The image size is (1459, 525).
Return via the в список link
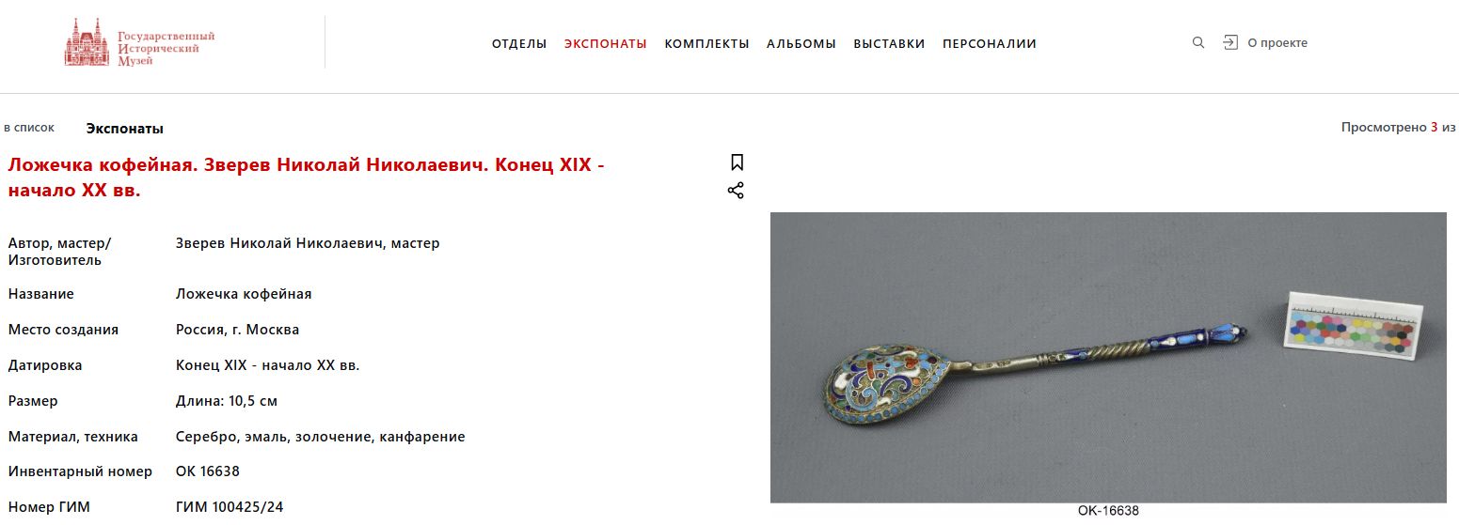point(29,128)
